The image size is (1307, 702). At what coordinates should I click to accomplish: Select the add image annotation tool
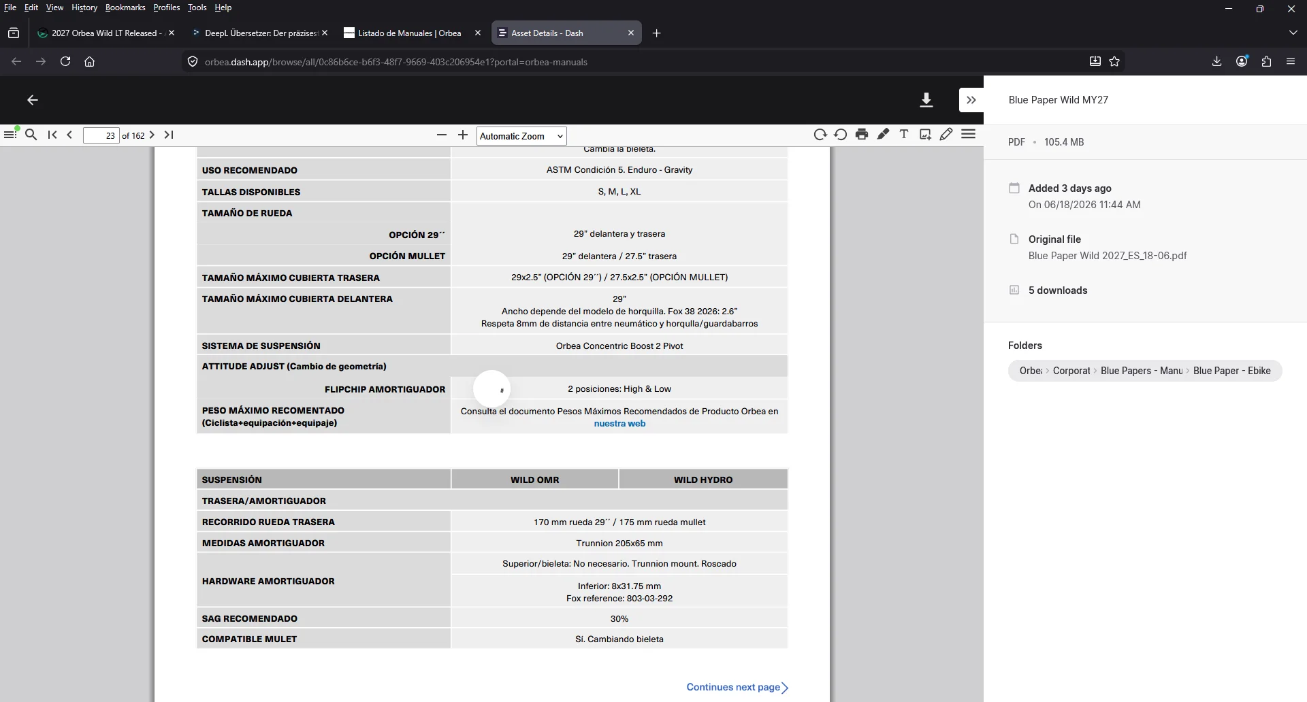point(925,135)
